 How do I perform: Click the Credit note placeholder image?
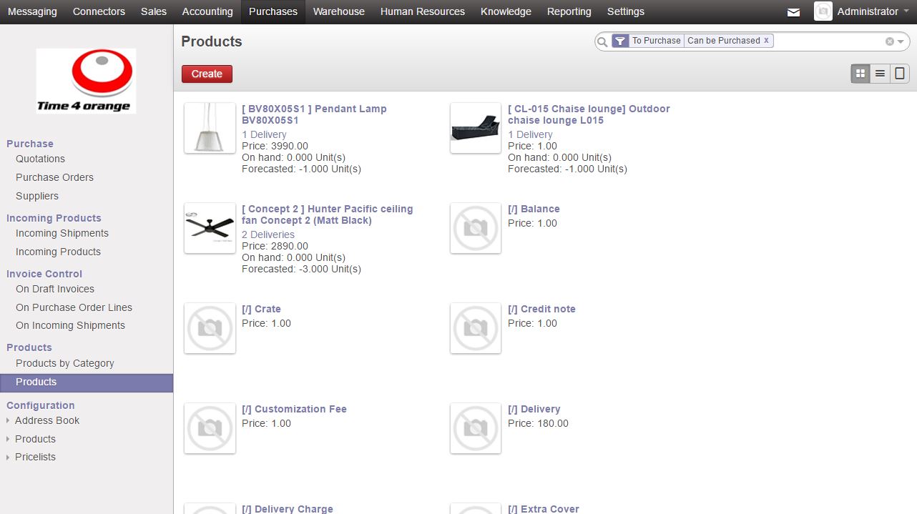tap(476, 328)
